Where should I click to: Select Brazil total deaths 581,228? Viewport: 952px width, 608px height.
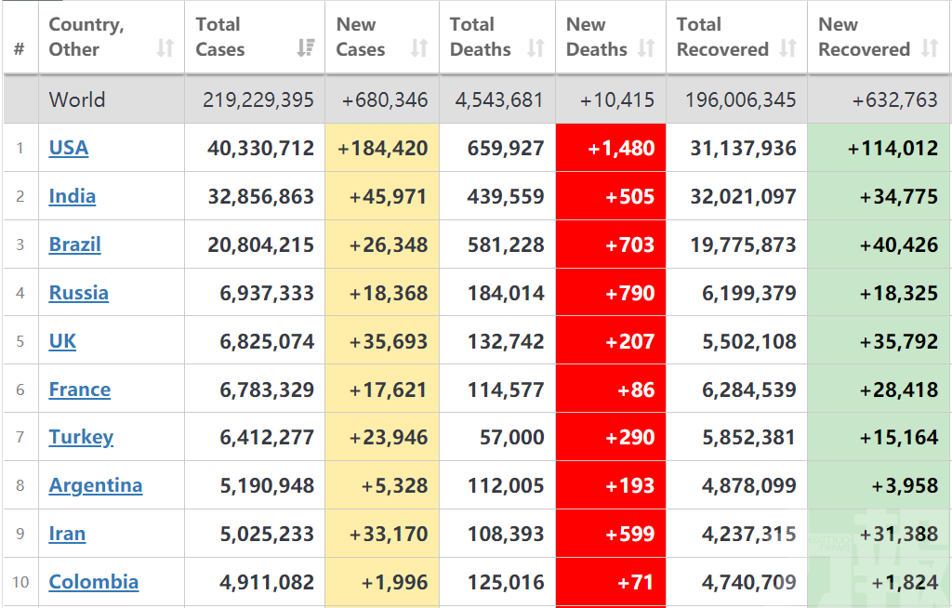[x=505, y=245]
